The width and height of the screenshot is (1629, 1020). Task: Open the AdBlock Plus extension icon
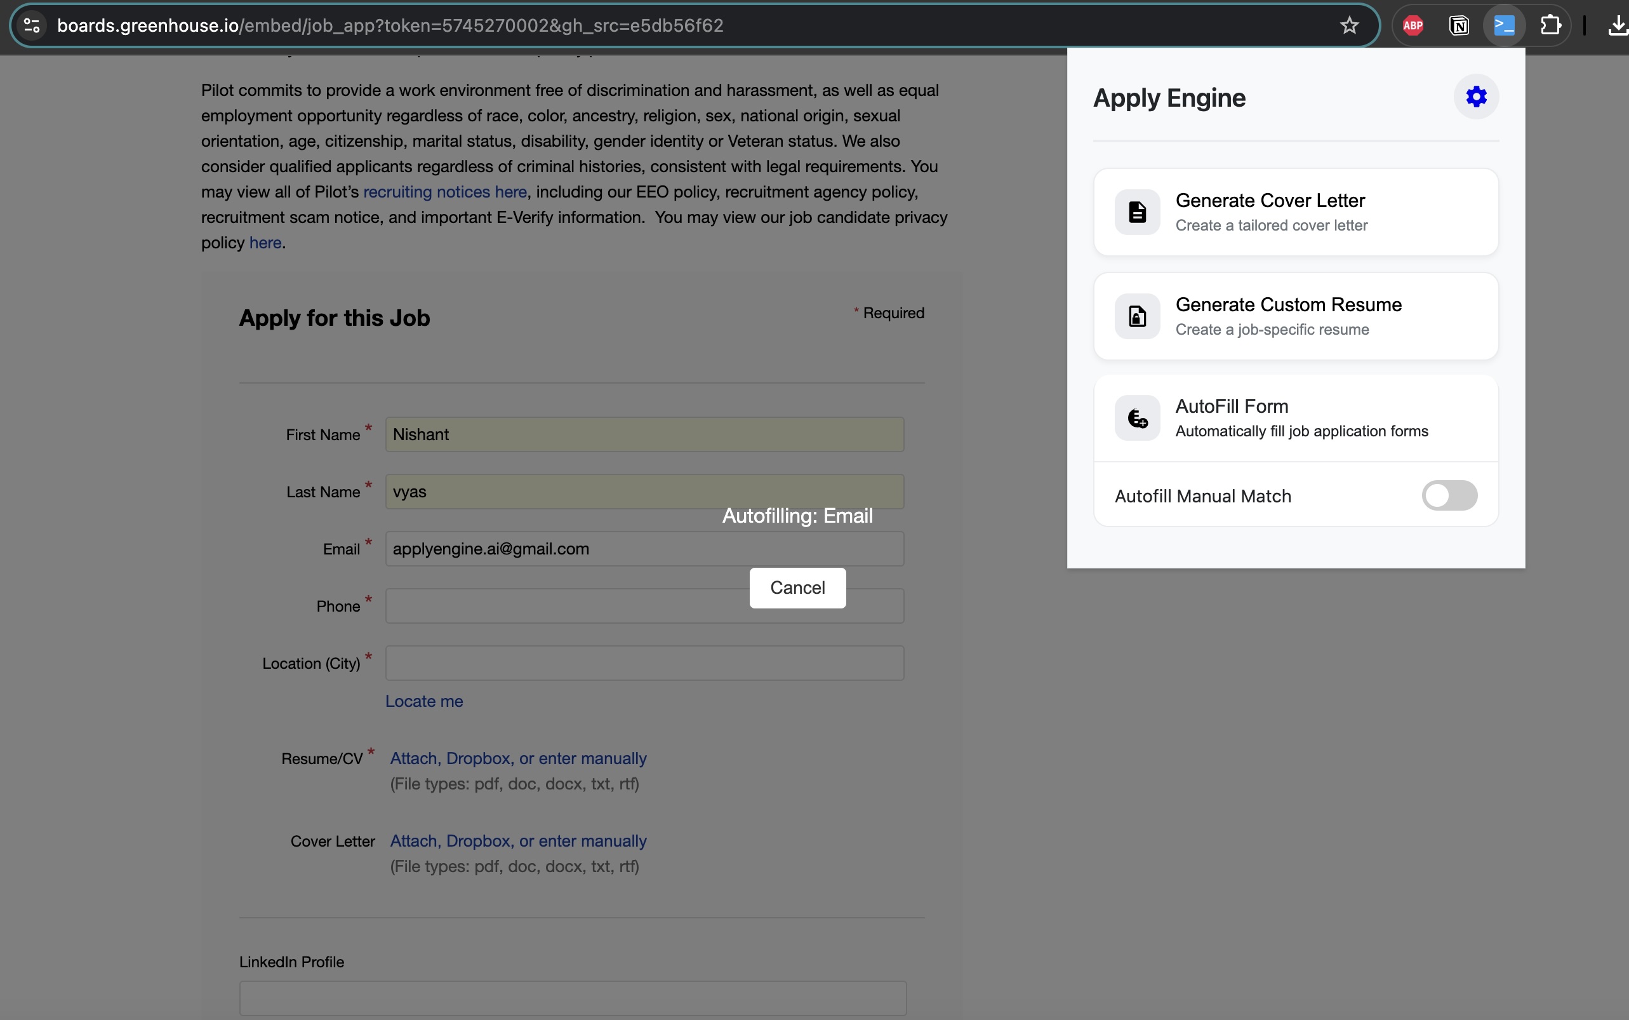1413,25
